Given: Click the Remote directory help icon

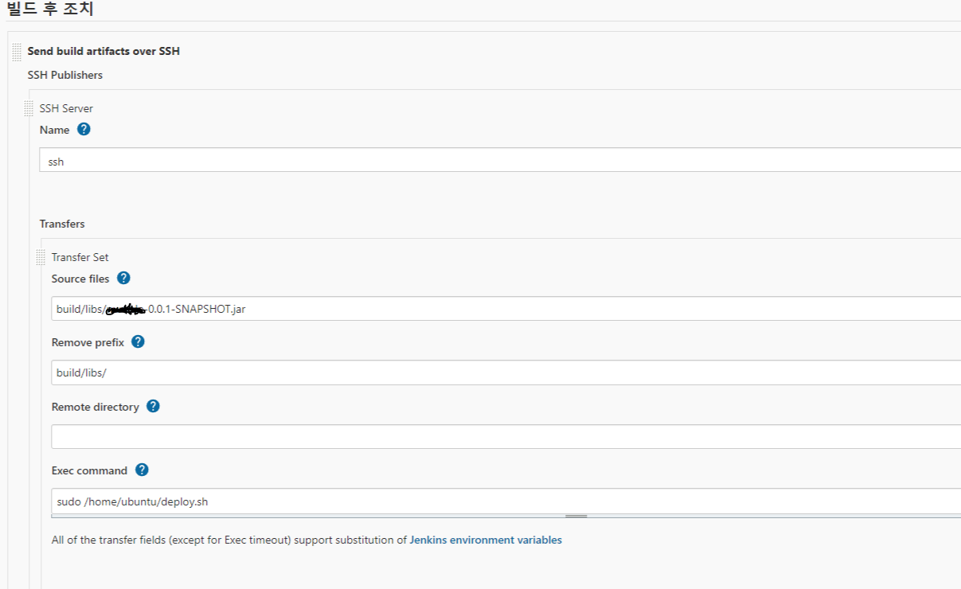Looking at the screenshot, I should click(x=153, y=406).
